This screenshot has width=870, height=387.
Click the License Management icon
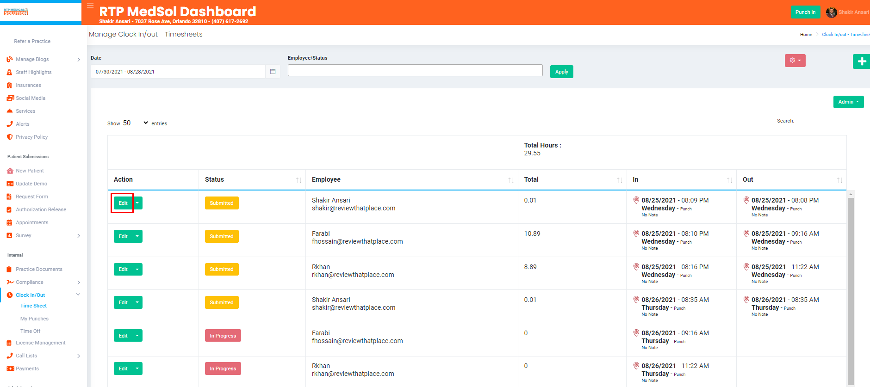tap(10, 343)
